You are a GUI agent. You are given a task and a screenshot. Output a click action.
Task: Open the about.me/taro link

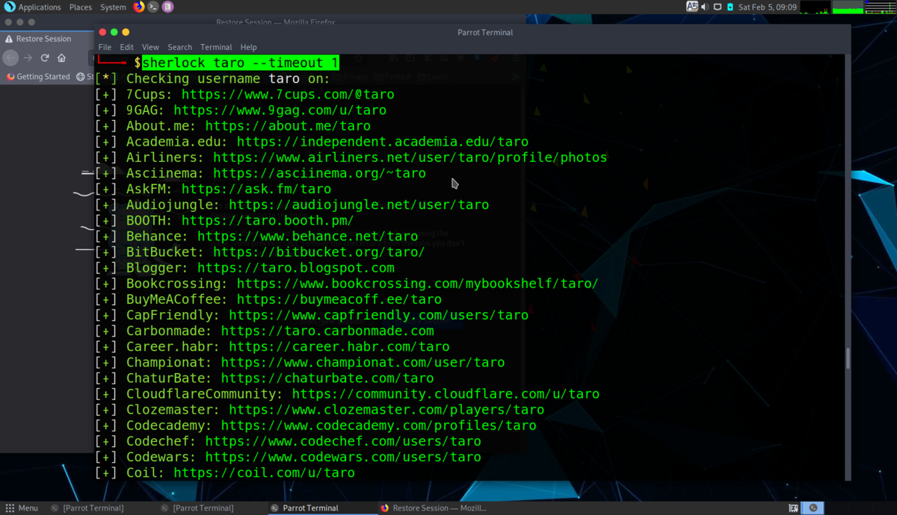tap(288, 126)
